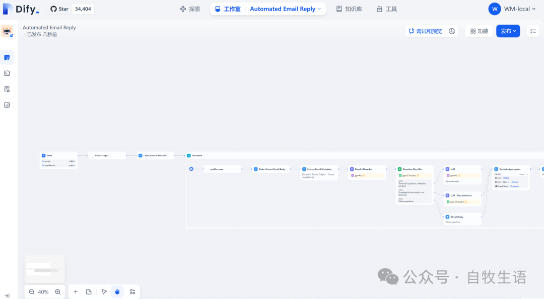Click gpt-4o model in Base64 Decoder
Screen dimensions: 544x299
367,175
